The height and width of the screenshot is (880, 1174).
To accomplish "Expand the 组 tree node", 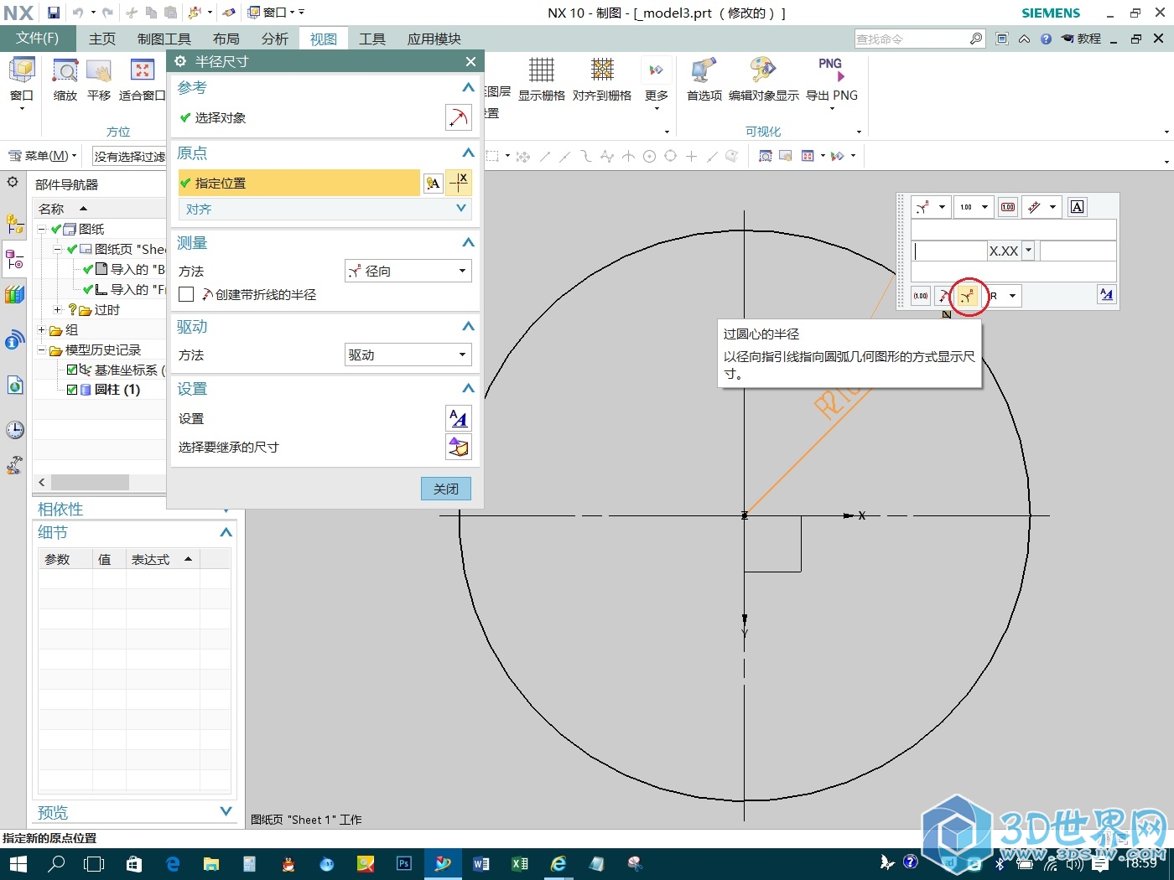I will coord(43,329).
